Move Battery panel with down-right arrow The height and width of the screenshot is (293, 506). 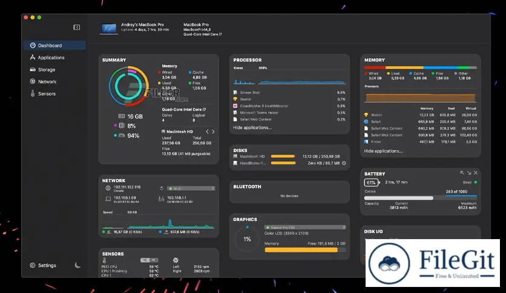[x=469, y=173]
